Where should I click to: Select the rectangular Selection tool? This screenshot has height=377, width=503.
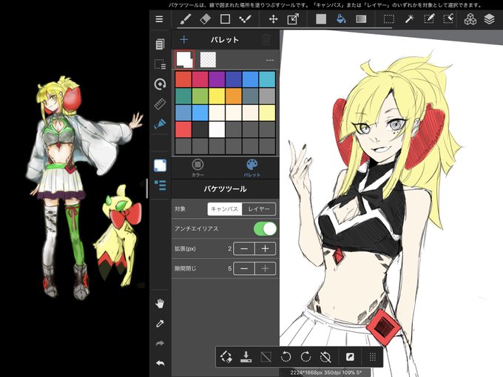389,19
